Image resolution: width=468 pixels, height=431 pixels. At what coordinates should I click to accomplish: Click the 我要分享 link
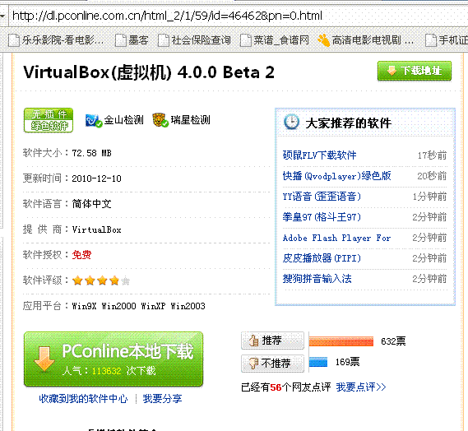tap(162, 399)
